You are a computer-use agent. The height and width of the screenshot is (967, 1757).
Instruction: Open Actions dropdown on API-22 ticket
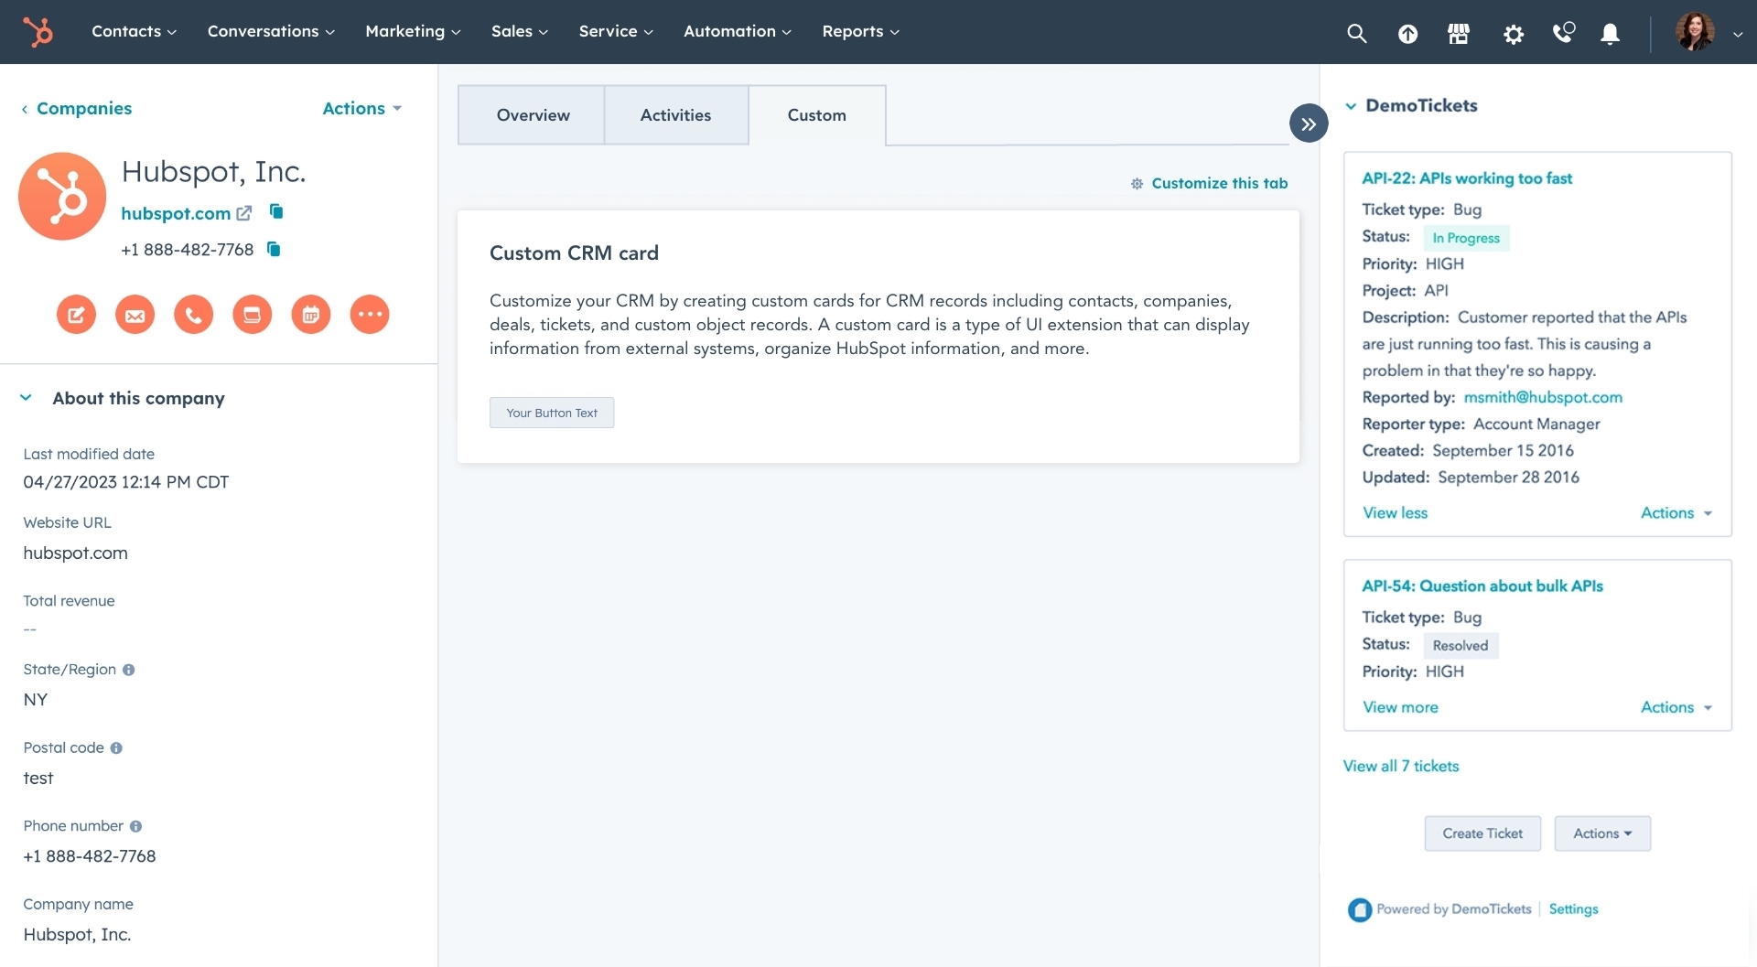[1676, 513]
